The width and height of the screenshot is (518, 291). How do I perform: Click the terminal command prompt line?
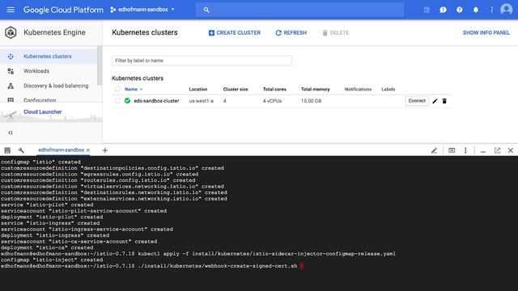(152, 266)
